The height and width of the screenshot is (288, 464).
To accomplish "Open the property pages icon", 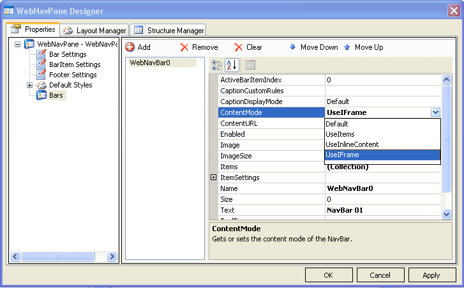I will point(250,65).
